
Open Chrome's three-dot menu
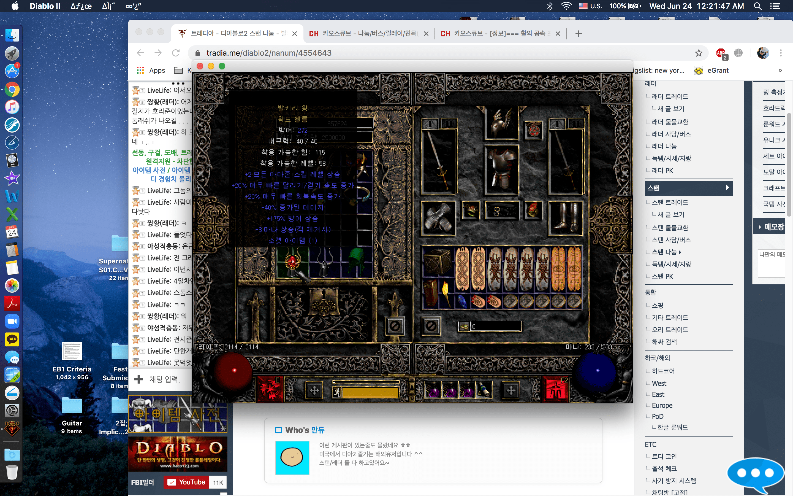click(781, 53)
